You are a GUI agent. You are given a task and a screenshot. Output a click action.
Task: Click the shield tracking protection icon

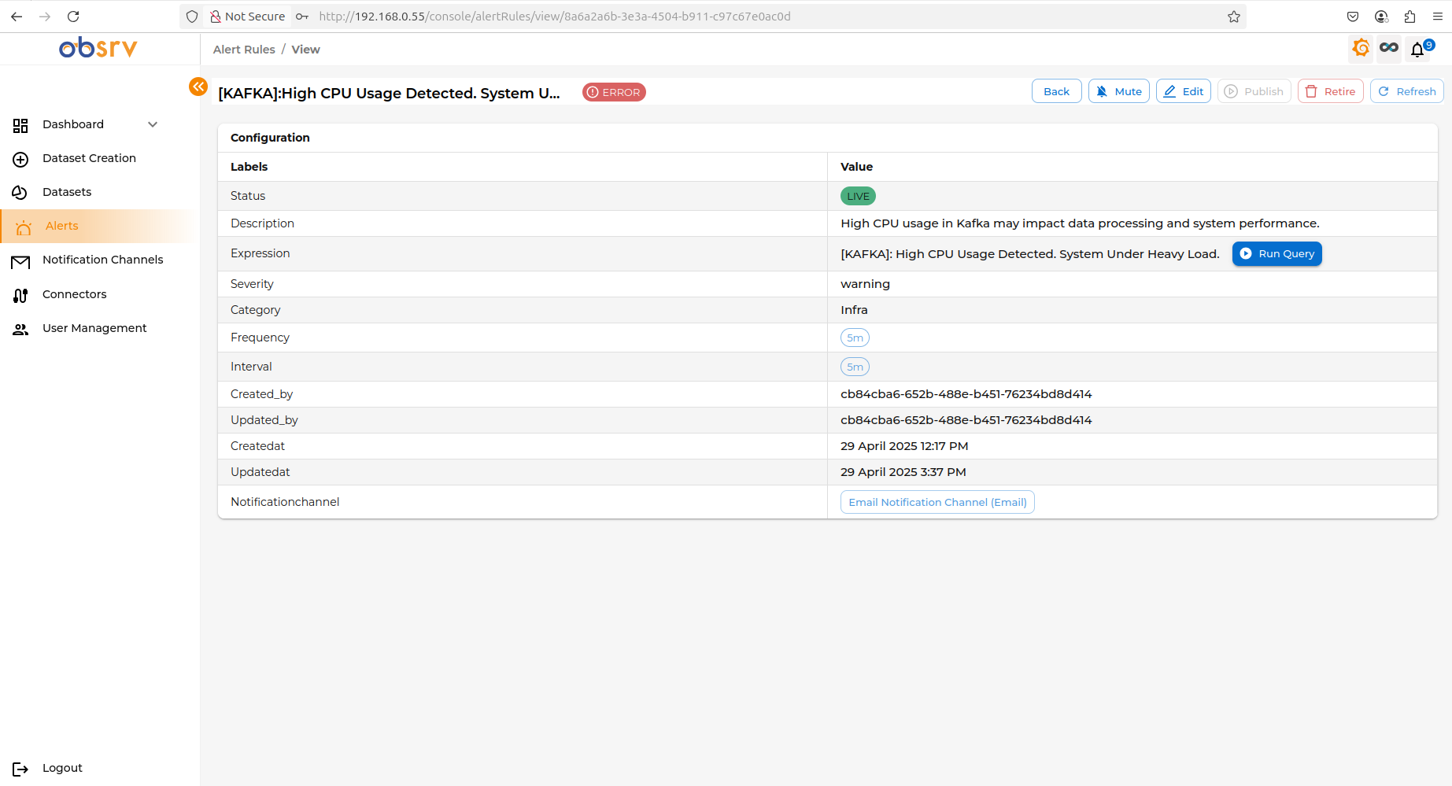click(x=192, y=17)
